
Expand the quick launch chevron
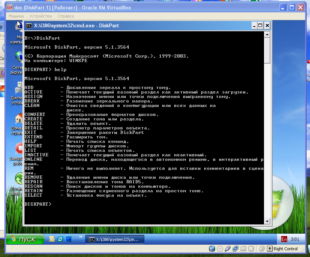[80, 237]
